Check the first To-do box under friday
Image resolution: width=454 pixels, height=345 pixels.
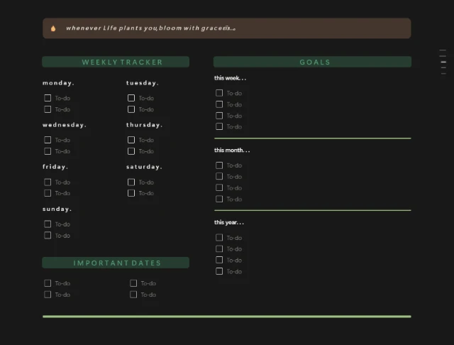click(x=48, y=182)
